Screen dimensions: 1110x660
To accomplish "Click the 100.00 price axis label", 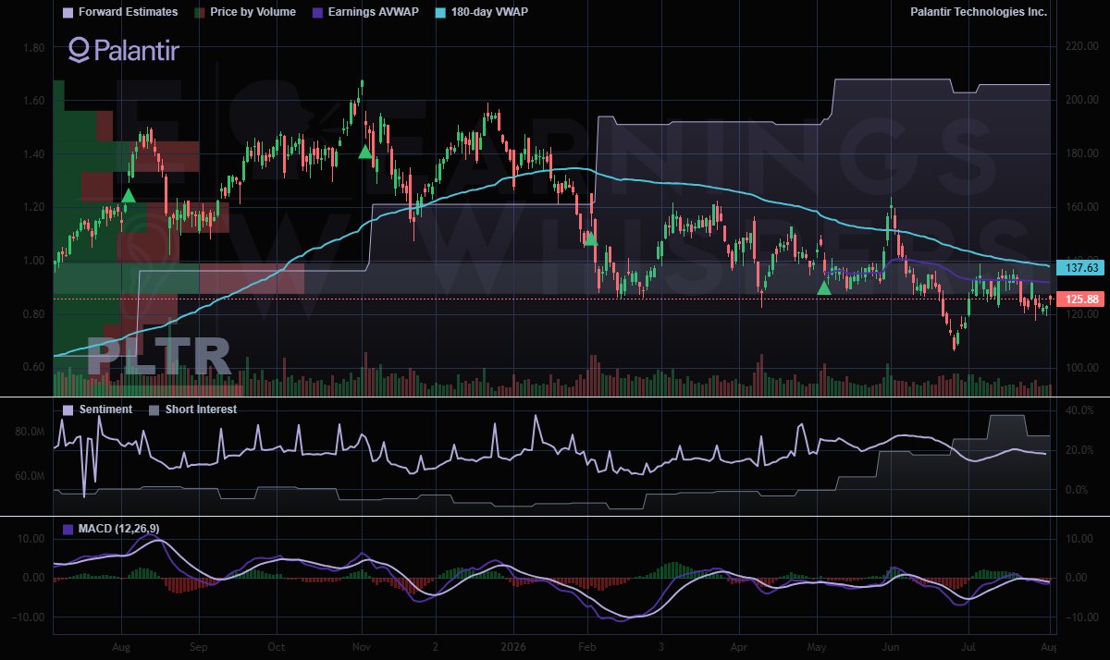I will (x=1081, y=368).
